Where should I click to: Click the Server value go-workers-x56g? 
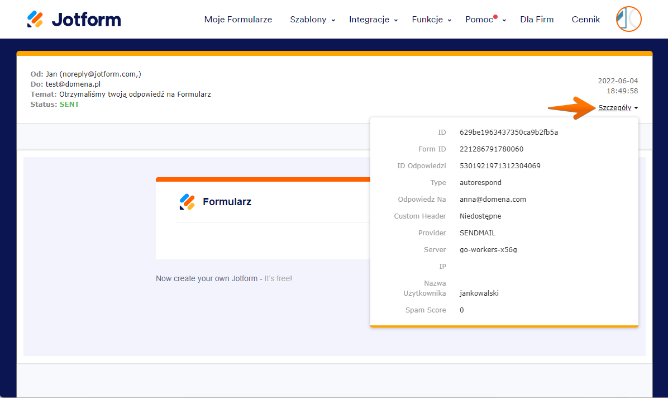(488, 249)
